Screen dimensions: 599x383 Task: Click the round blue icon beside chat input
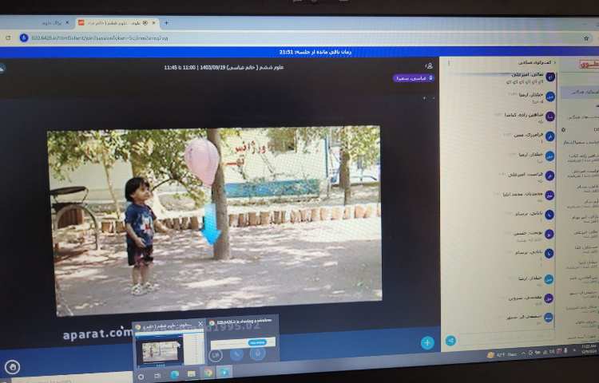[450, 341]
